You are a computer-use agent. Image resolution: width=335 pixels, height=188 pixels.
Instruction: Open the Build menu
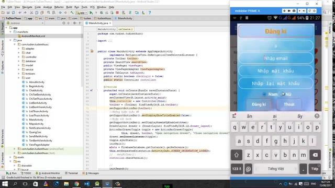[69, 7]
